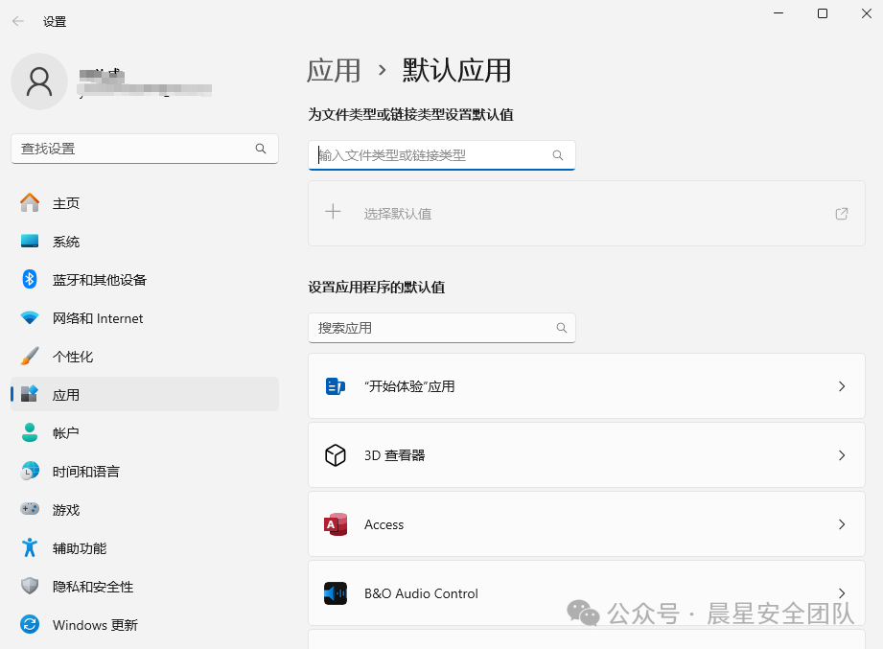Click the 游戏 gamepad icon

click(x=30, y=509)
